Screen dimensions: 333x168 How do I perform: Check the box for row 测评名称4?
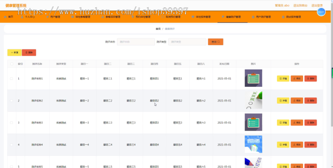tap(12, 145)
